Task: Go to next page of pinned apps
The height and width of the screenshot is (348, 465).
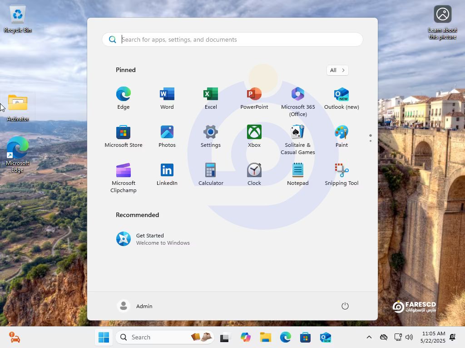Action: (x=371, y=141)
